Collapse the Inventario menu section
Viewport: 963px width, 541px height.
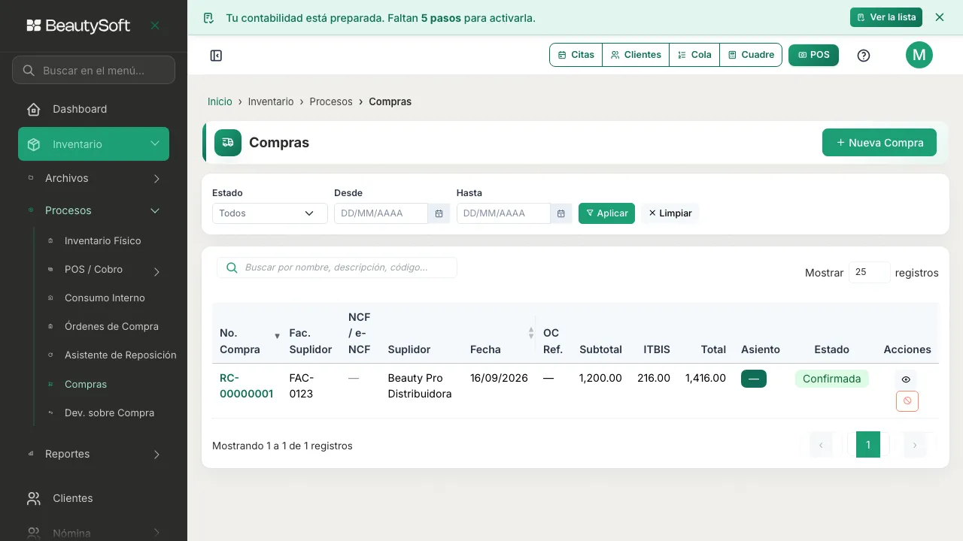94,144
